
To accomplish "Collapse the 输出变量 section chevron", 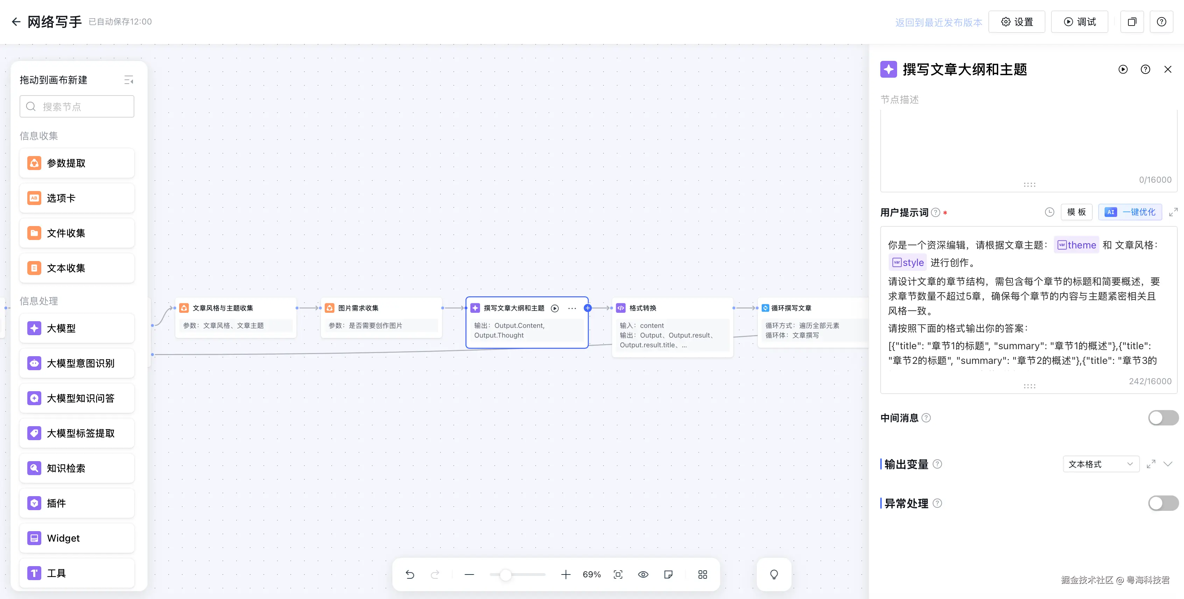I will [1168, 464].
